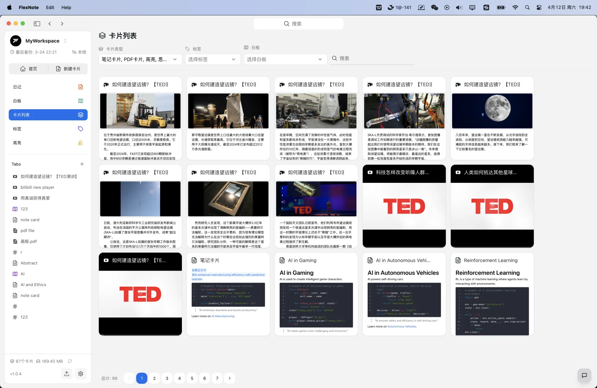Open the 笔记卡片 note card
This screenshot has width=597, height=388.
click(x=228, y=294)
